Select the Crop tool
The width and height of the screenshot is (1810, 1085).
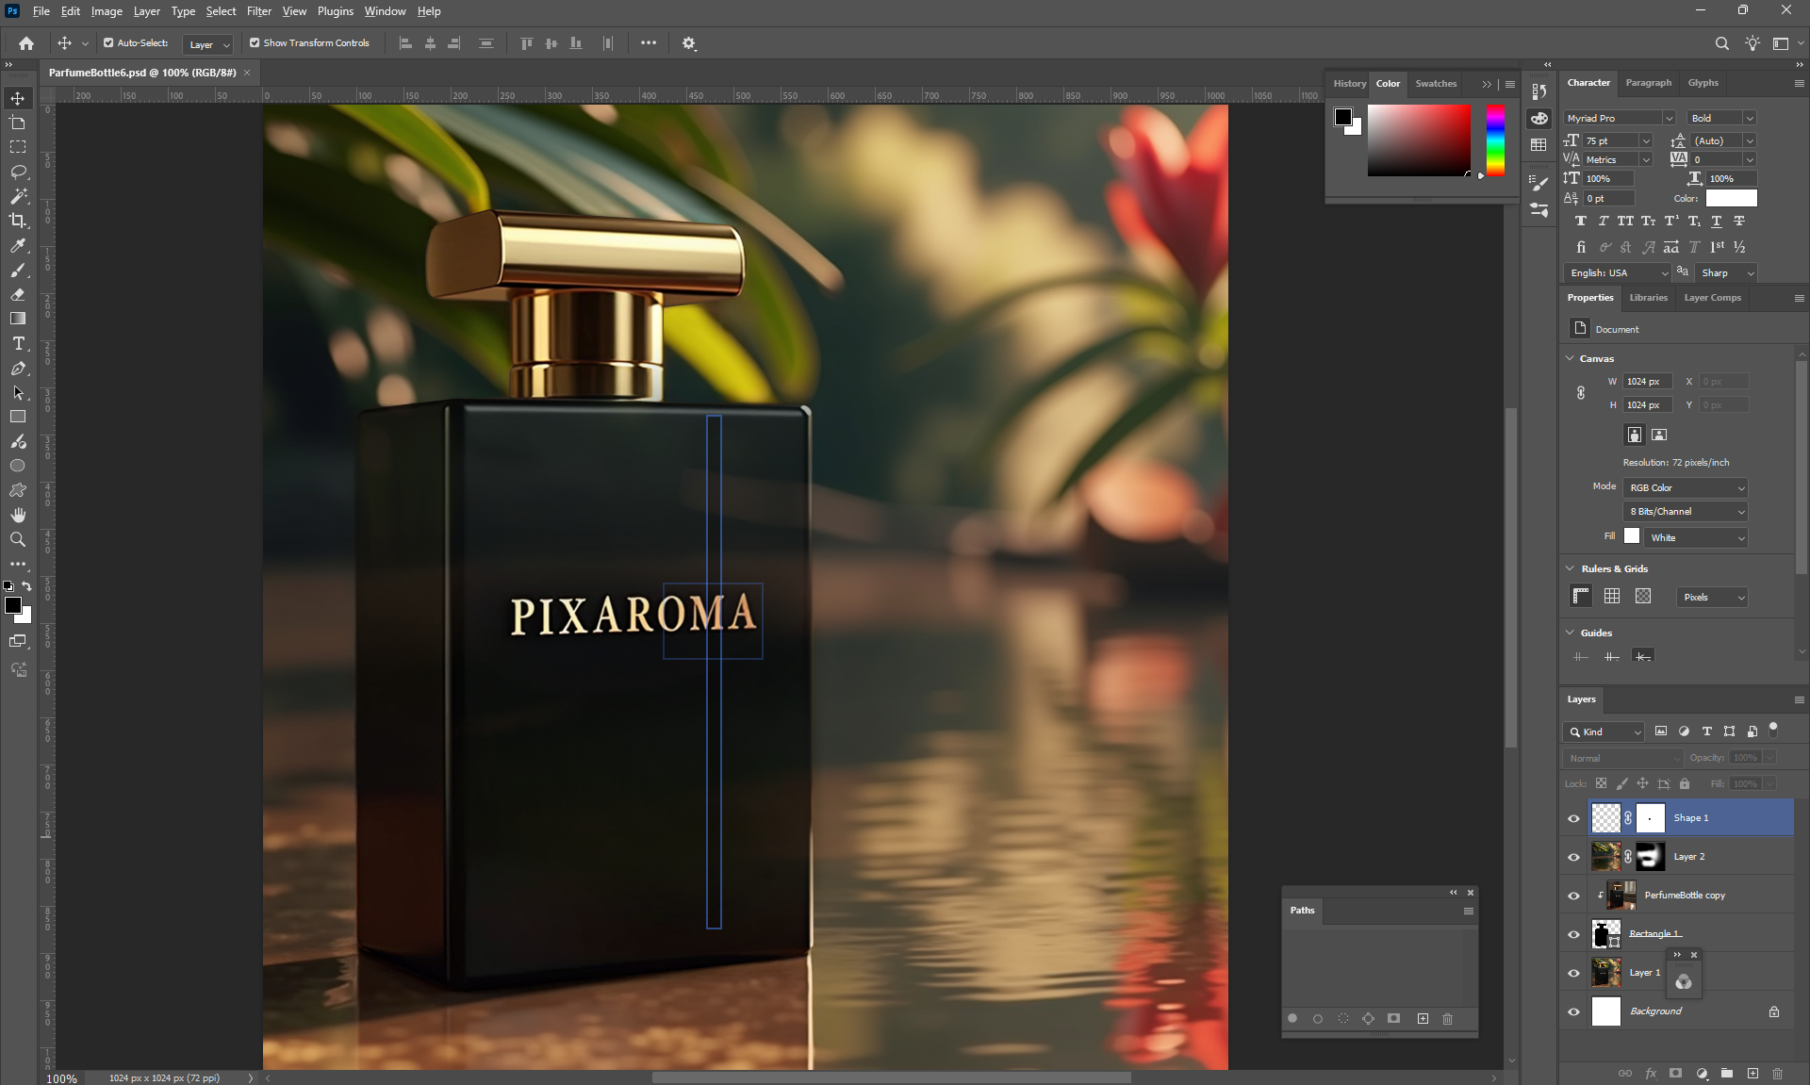pyautogui.click(x=18, y=221)
